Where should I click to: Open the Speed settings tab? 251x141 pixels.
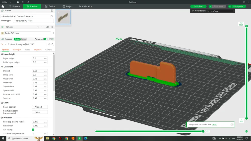pyautogui.click(x=27, y=50)
